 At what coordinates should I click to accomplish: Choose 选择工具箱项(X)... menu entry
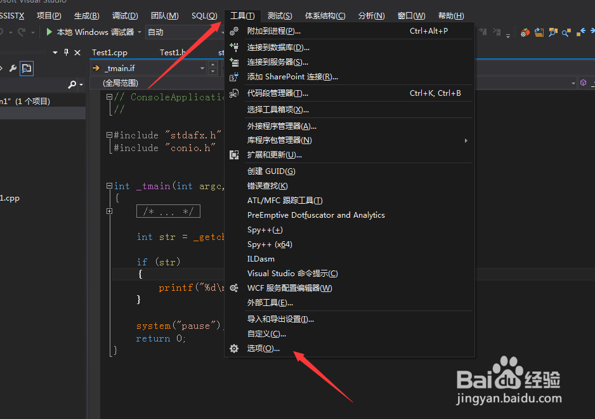[x=350, y=110]
